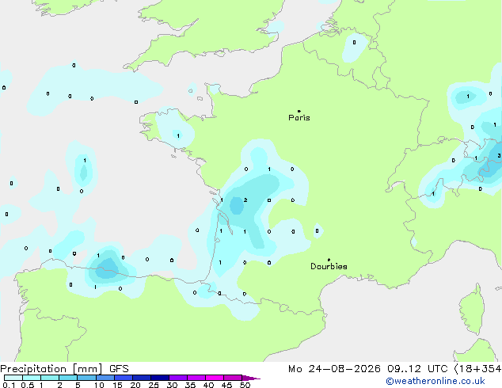Click the Paris location dot marker
This screenshot has width=502, height=388.
[299, 111]
